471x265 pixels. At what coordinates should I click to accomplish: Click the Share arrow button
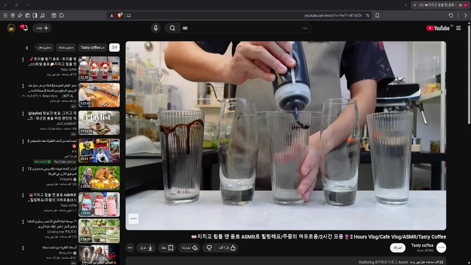(190, 248)
